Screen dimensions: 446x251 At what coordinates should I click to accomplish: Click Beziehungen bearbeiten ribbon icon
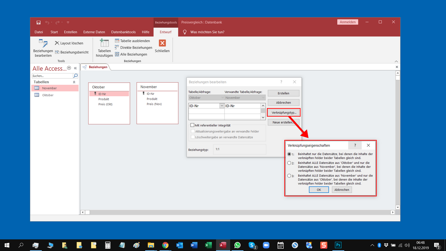click(43, 48)
